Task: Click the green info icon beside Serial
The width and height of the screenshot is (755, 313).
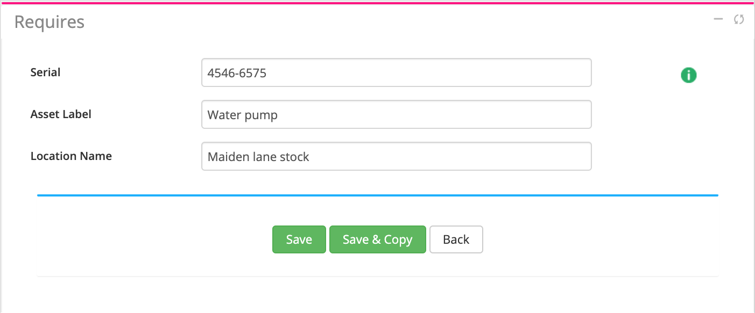Action: tap(688, 75)
